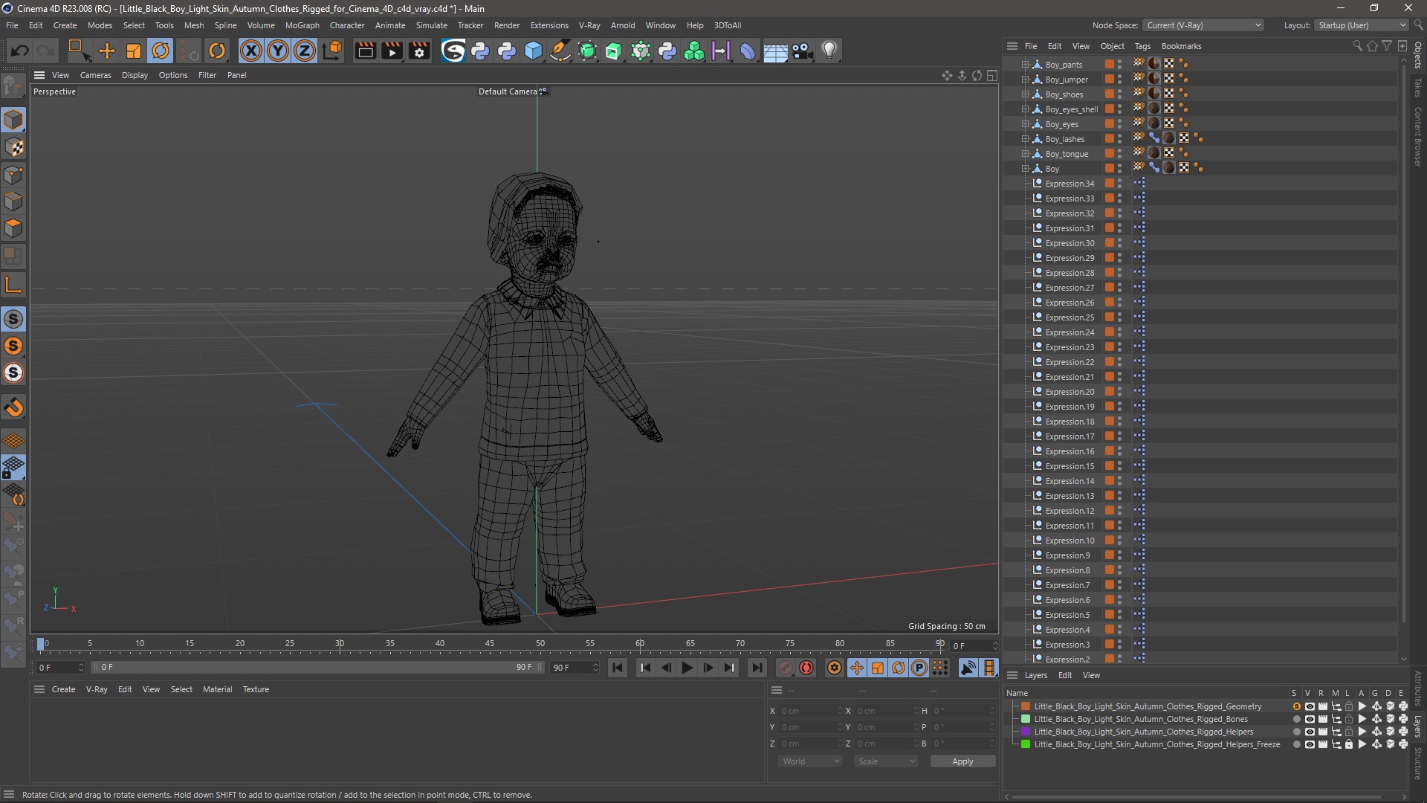Open the Simulate menu

pyautogui.click(x=431, y=25)
